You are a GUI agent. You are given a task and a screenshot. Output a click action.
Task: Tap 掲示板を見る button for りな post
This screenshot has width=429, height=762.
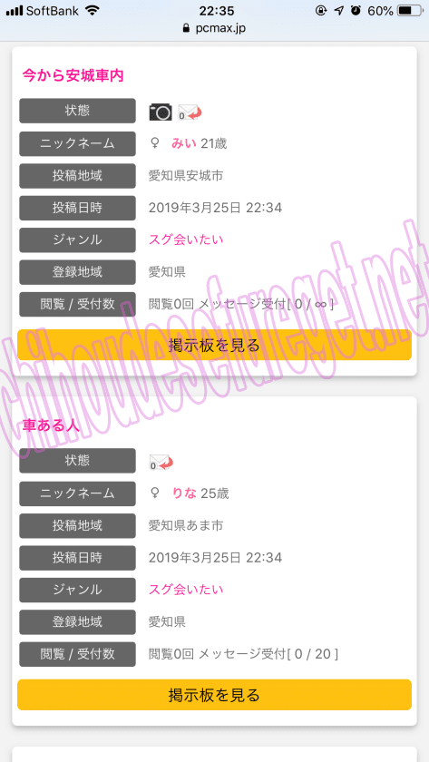[214, 695]
